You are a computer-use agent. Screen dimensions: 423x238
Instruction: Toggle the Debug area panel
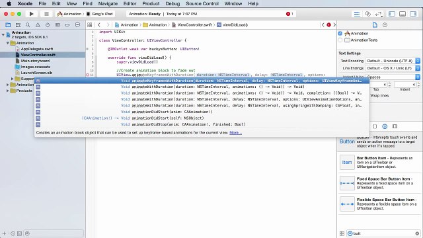tap(403, 14)
